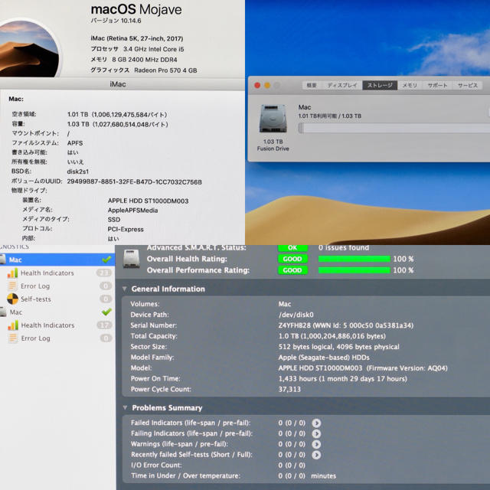Image resolution: width=490 pixels, height=490 pixels.
Task: Click the Fusion Drive disk icon in Storage
Action: [273, 119]
